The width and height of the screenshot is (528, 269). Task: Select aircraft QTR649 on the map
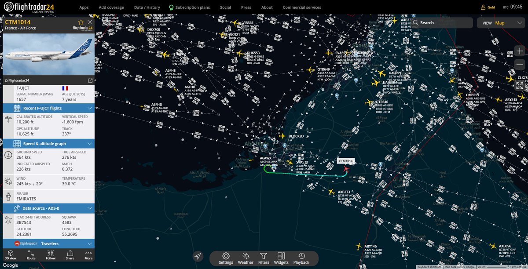point(311,69)
